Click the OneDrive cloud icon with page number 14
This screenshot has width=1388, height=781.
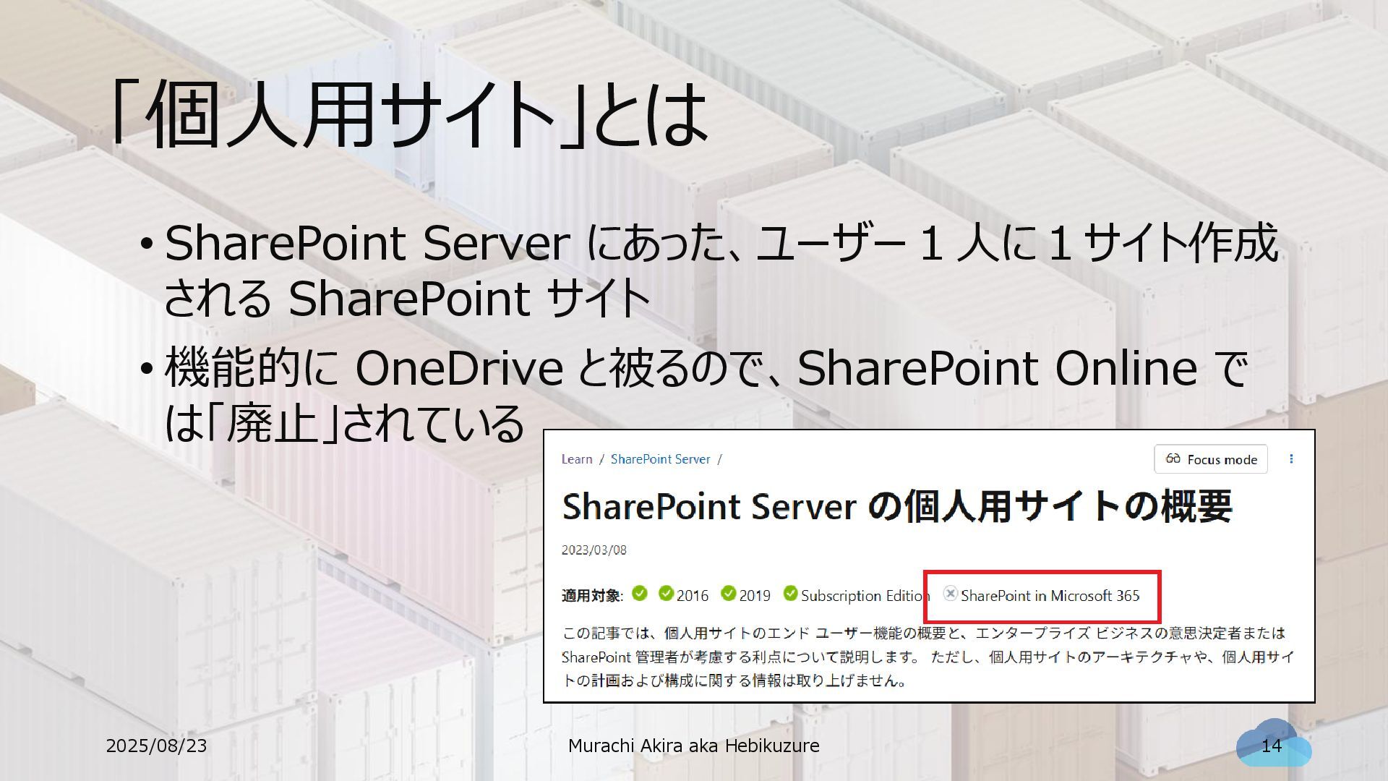click(1273, 743)
